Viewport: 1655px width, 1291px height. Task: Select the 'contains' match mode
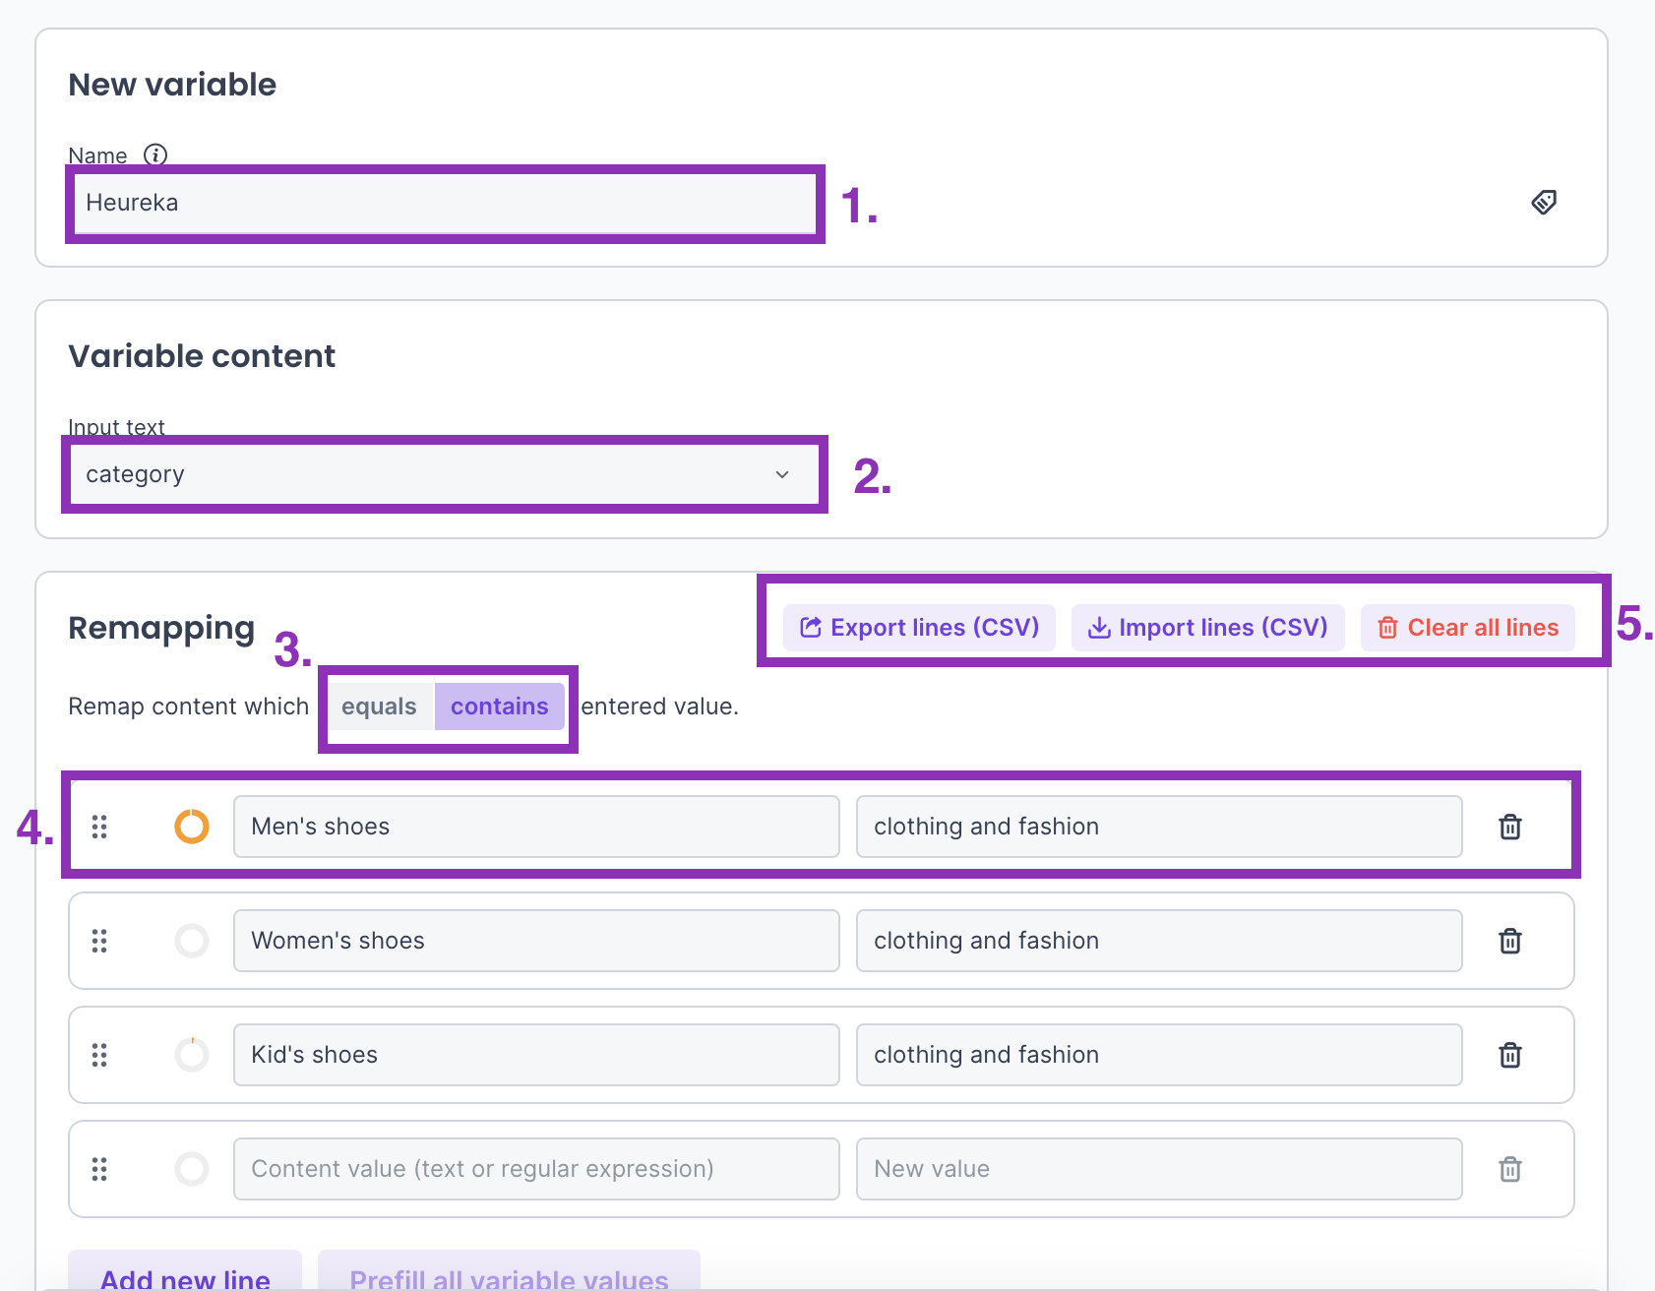click(499, 707)
